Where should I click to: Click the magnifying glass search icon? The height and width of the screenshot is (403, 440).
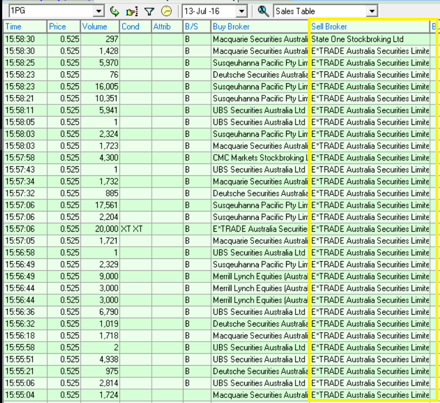tap(263, 11)
